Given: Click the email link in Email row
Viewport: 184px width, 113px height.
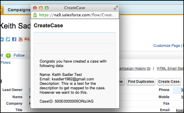Looking at the screenshot, I should pyautogui.click(x=180, y=110).
